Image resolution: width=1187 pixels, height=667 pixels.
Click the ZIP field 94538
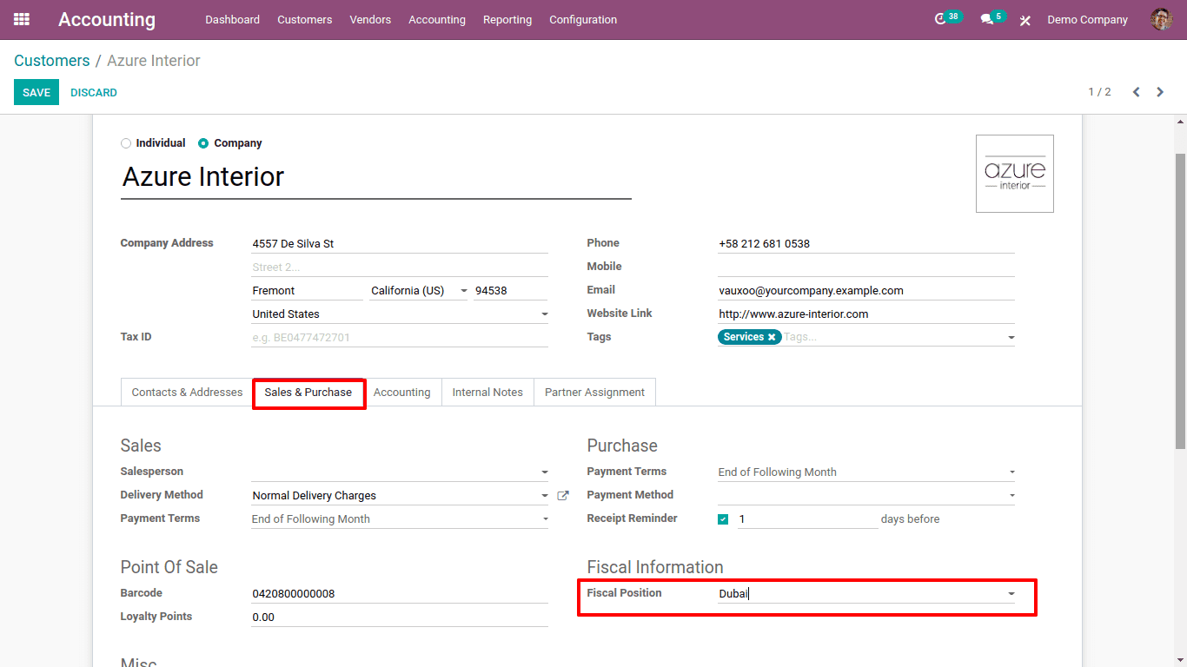511,291
